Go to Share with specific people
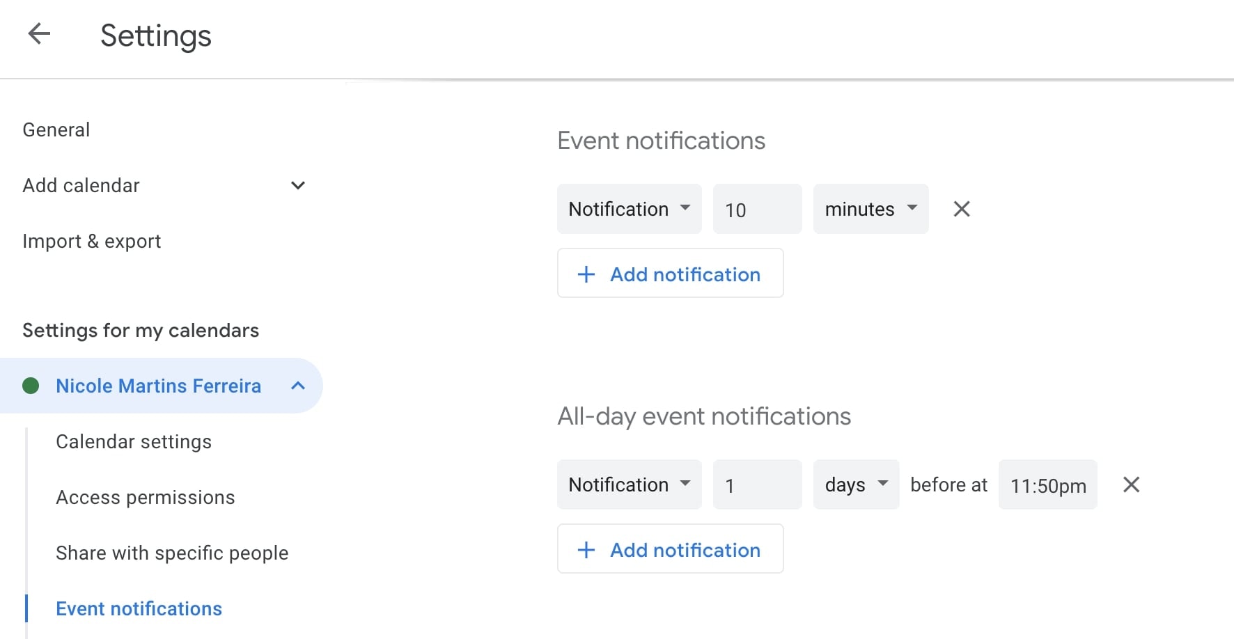Image resolution: width=1234 pixels, height=639 pixels. 172,553
